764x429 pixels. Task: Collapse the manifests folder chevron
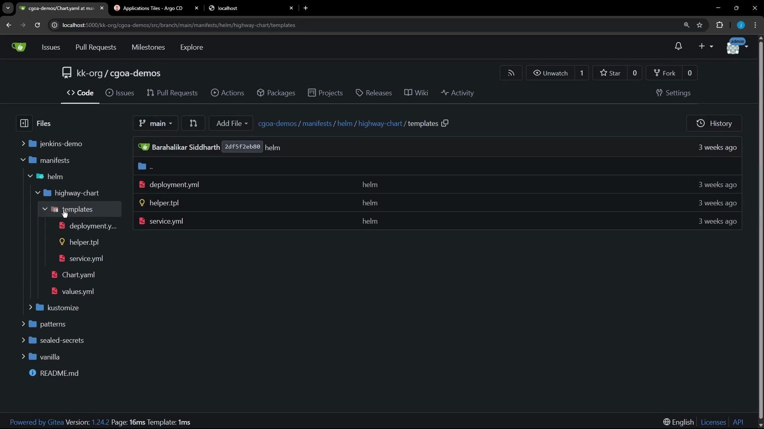[x=23, y=160]
